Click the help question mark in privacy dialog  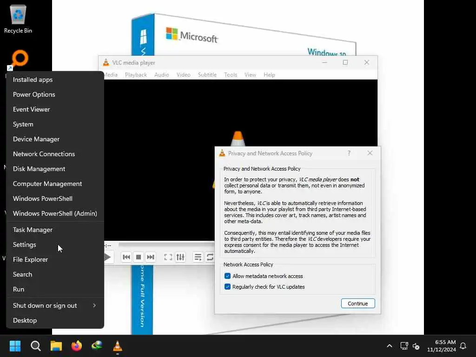349,153
